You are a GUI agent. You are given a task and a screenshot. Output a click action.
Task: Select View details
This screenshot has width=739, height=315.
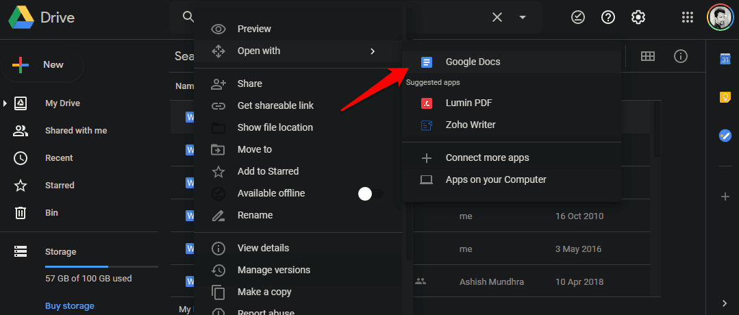(298, 248)
